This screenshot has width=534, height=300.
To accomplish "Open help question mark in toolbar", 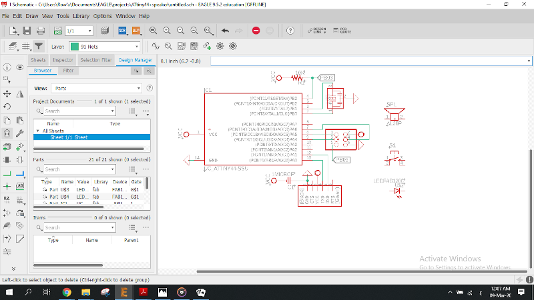I will 290,31.
